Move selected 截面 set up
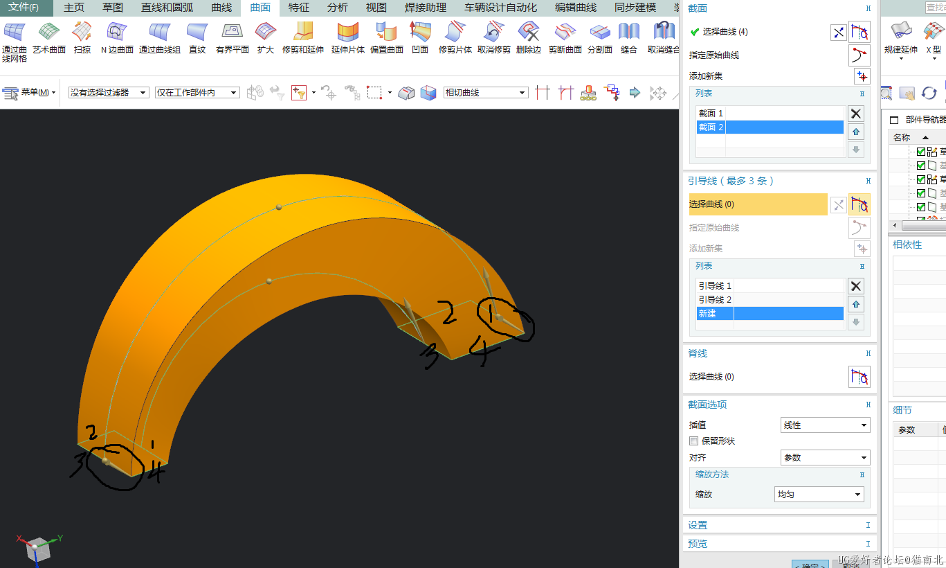The width and height of the screenshot is (946, 568). click(856, 132)
